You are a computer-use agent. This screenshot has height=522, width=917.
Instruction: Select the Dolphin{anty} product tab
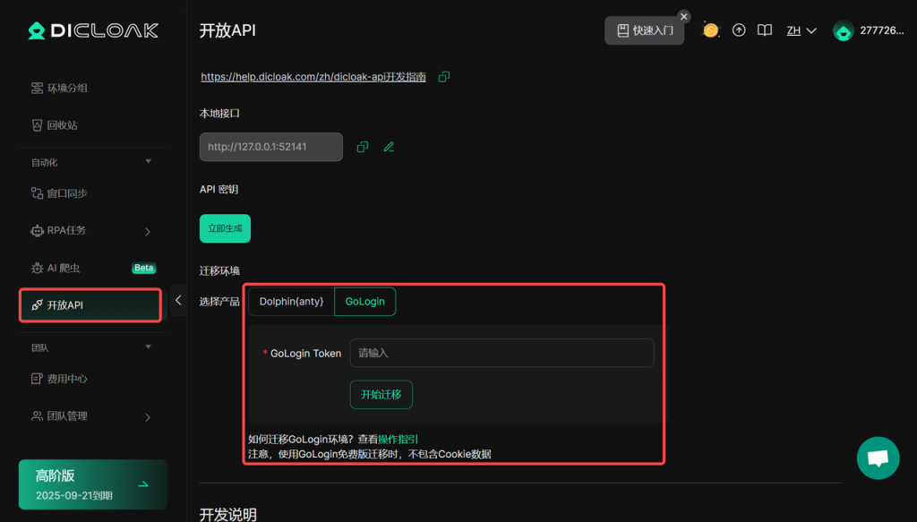click(x=291, y=302)
